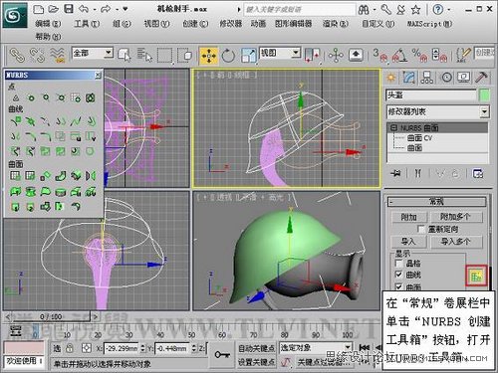This screenshot has height=373, width=498.
Task: Activate the Select and Move tool
Action: [x=208, y=56]
